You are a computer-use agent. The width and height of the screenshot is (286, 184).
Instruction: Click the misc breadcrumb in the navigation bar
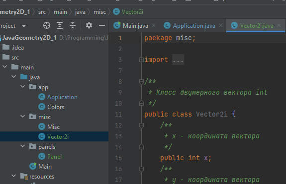[x=99, y=12]
